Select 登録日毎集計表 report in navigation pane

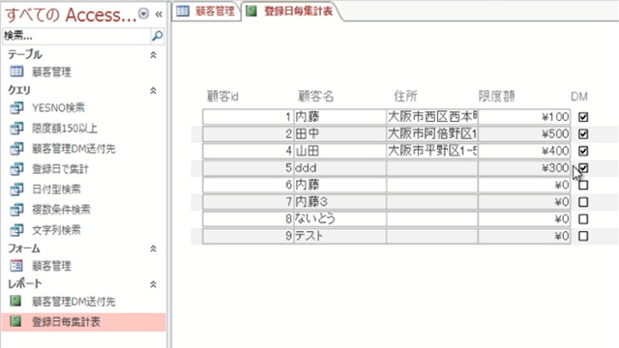(84, 322)
